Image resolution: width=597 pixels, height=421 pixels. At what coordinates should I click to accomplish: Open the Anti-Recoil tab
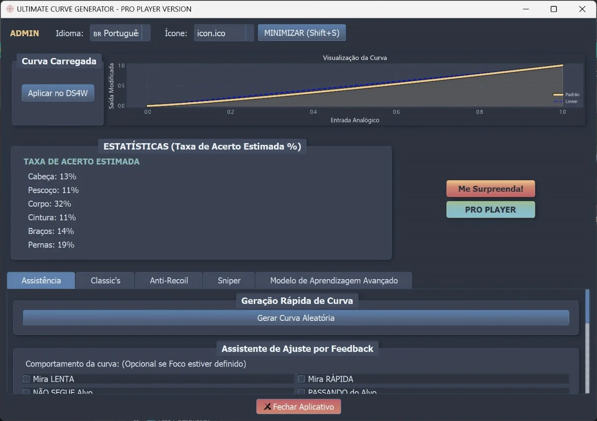tap(169, 280)
